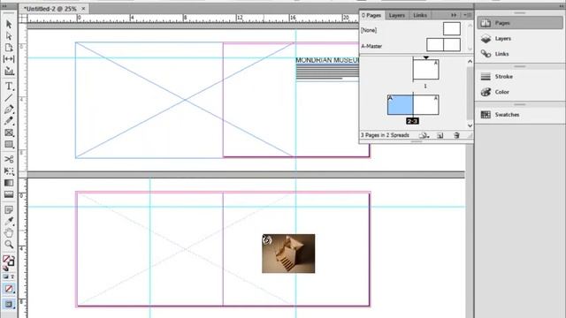This screenshot has width=566, height=318.
Task: Select the Gradient Swatch tool
Action: (x=9, y=183)
